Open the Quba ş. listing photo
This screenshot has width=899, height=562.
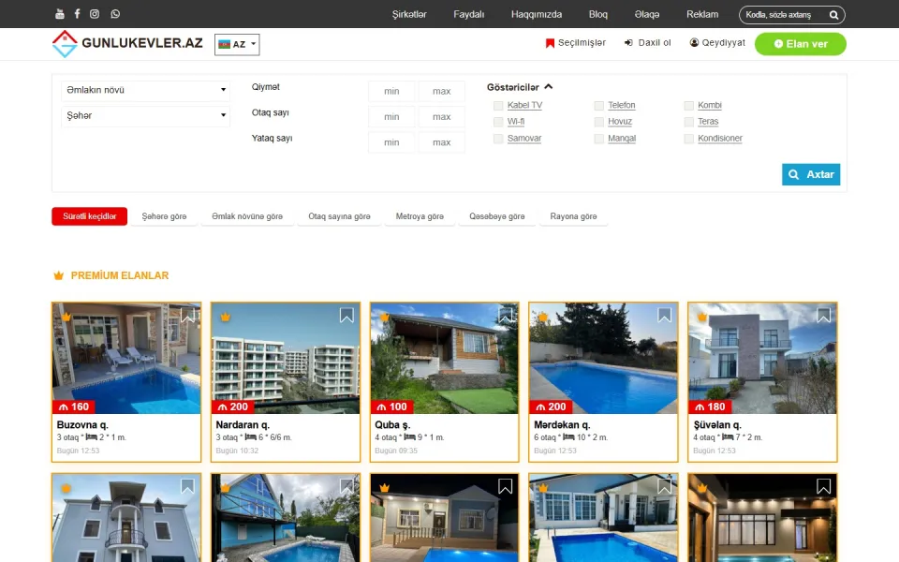coord(444,358)
